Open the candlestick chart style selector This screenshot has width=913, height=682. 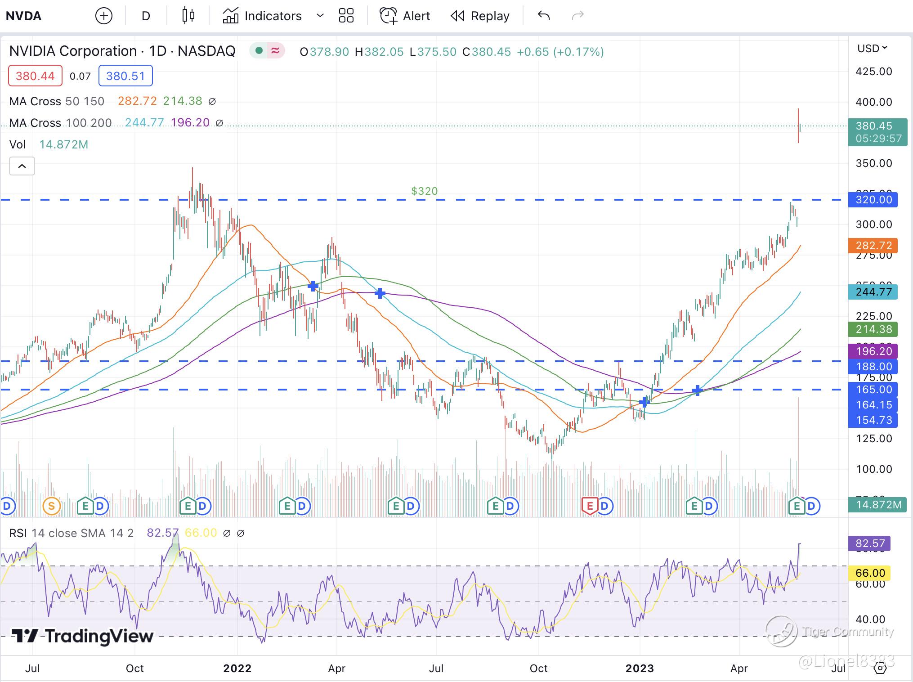(x=188, y=16)
